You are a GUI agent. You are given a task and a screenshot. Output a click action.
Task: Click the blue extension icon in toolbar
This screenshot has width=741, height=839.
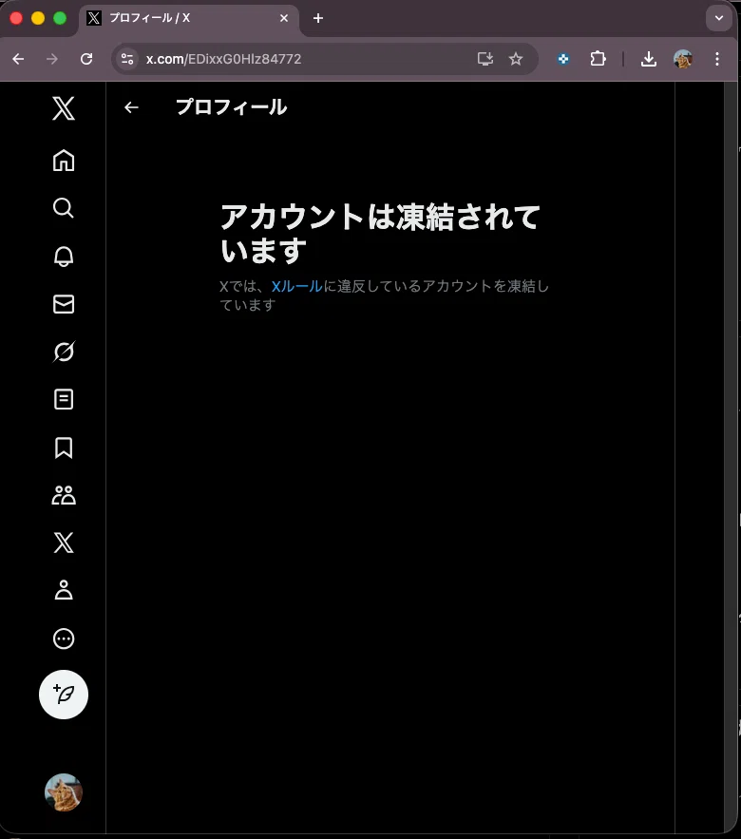tap(563, 59)
